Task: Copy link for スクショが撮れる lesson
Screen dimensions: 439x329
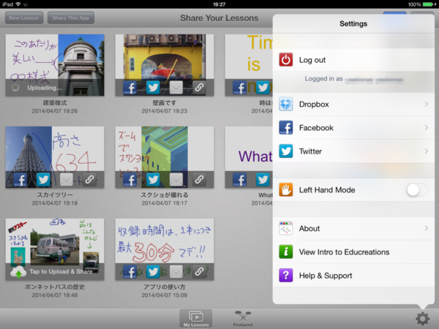Action: click(x=199, y=180)
